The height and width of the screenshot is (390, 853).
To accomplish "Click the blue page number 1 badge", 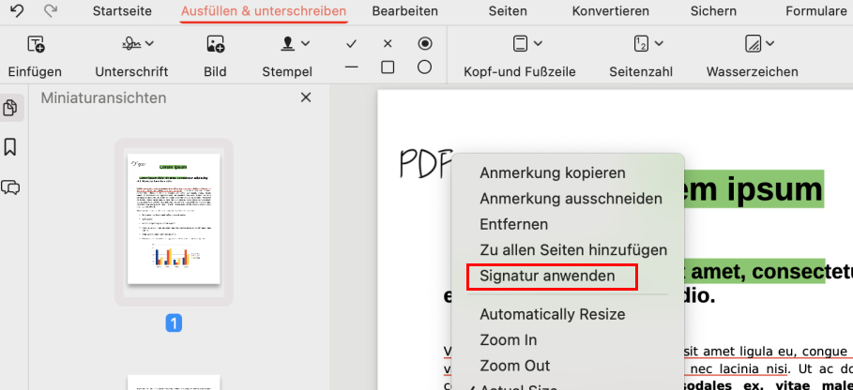I will 174,323.
